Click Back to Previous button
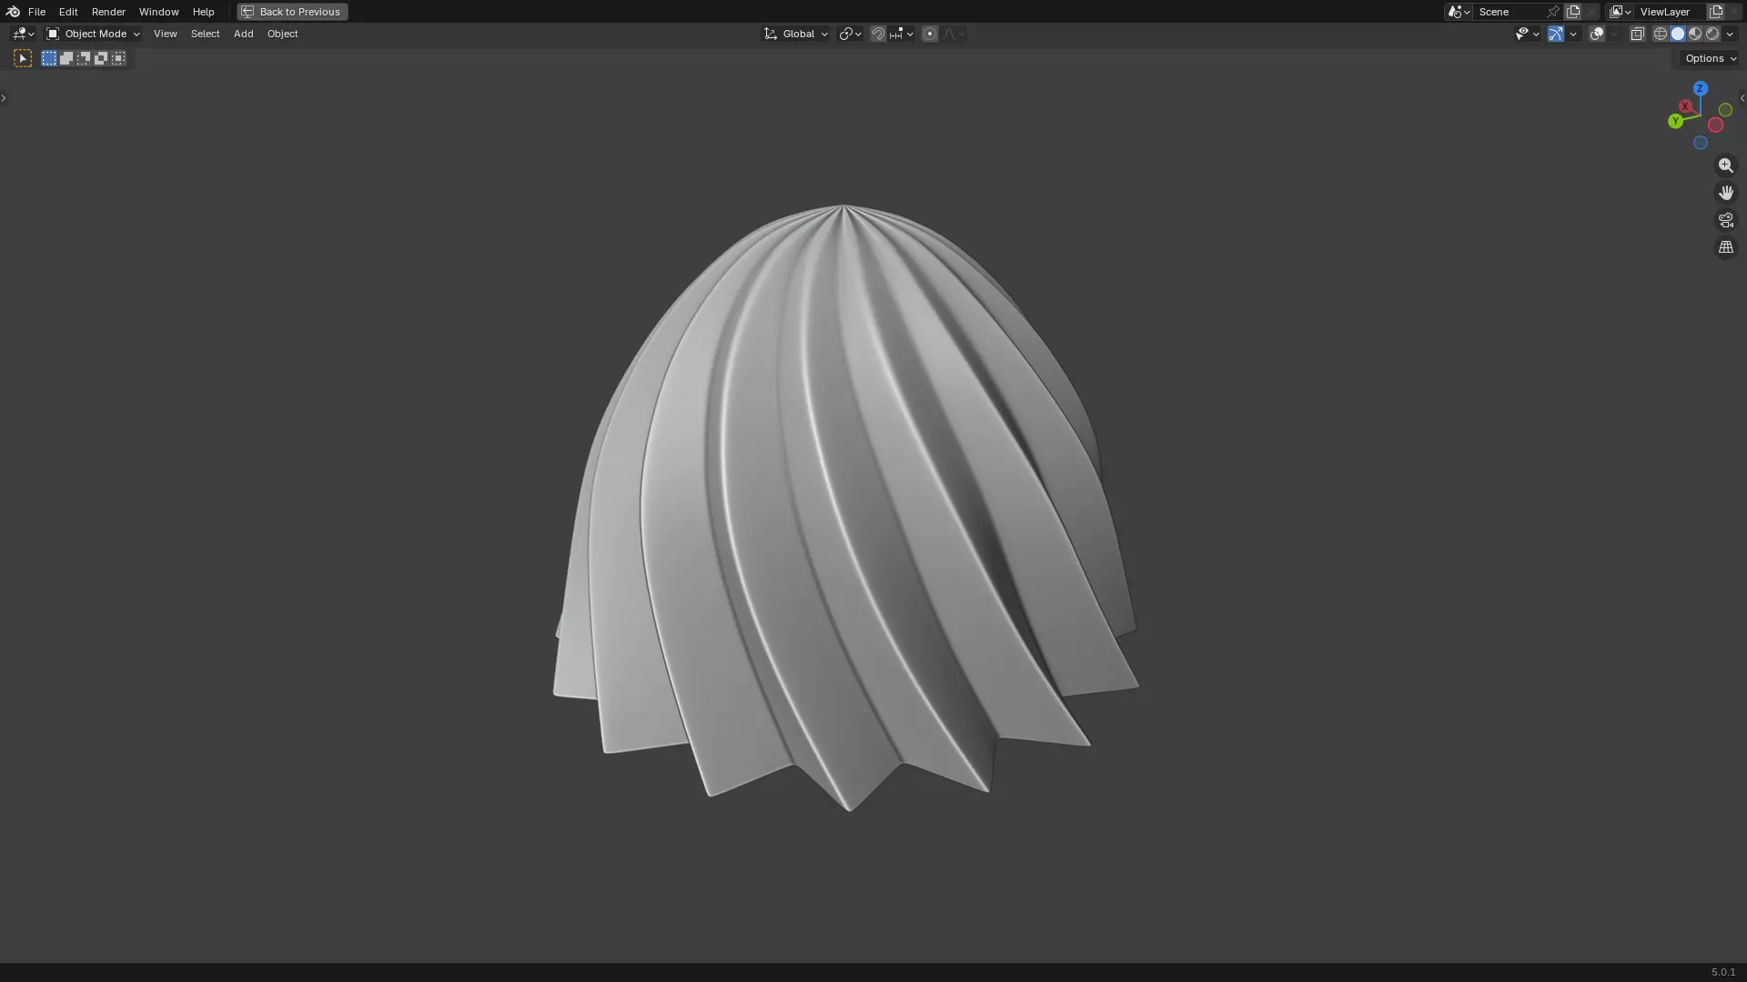The width and height of the screenshot is (1747, 982). click(x=292, y=12)
